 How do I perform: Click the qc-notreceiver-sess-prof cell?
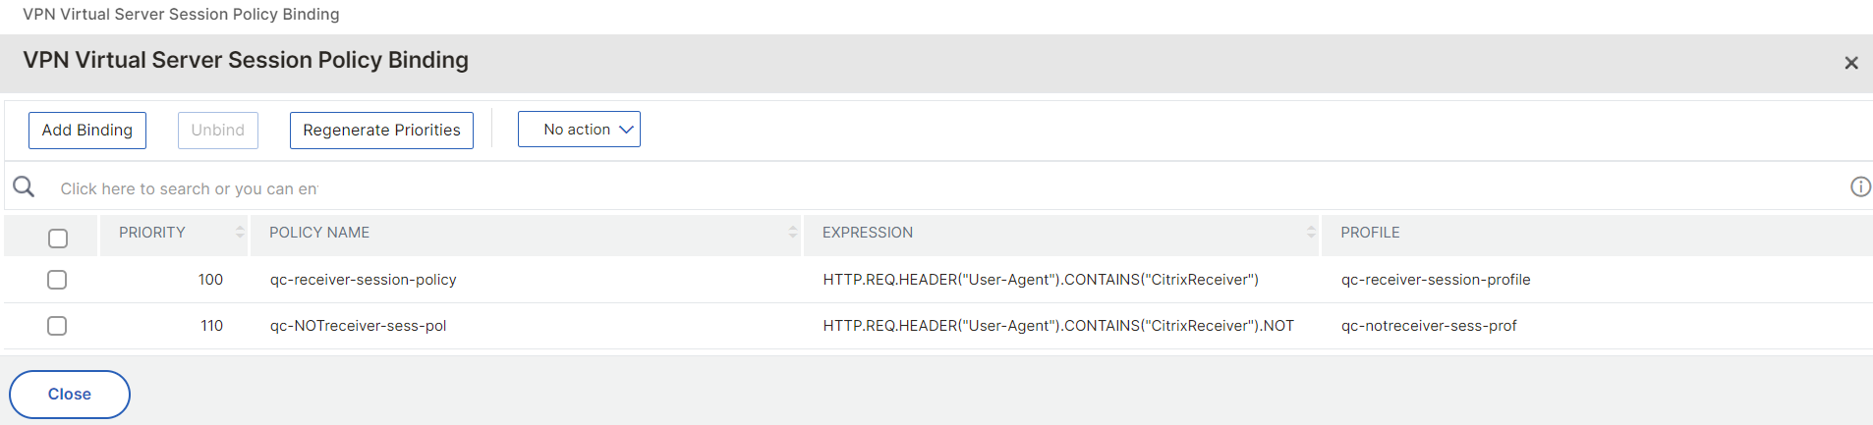coord(1429,326)
